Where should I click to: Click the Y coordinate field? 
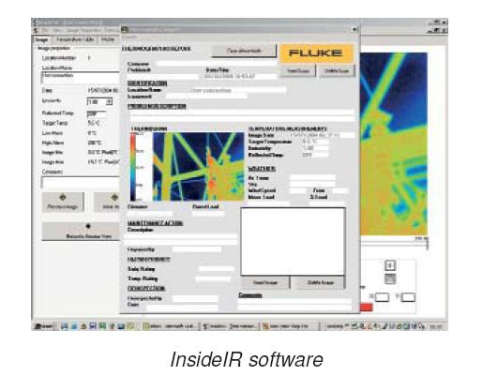pos(409,297)
